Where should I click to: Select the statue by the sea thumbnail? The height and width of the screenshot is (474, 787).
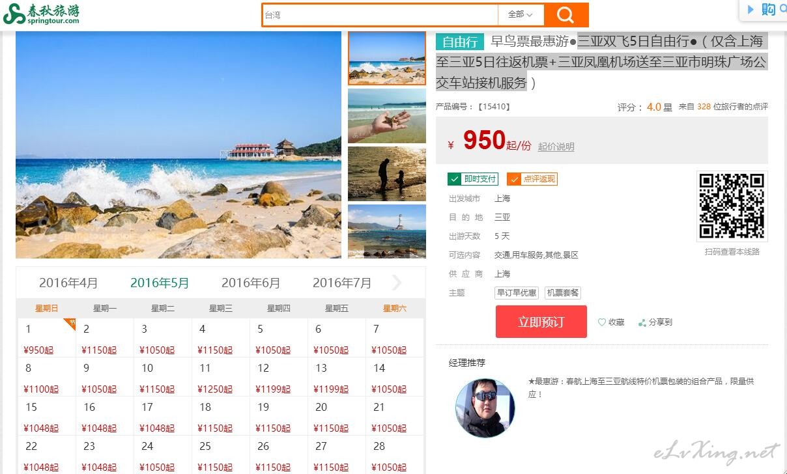click(x=387, y=231)
